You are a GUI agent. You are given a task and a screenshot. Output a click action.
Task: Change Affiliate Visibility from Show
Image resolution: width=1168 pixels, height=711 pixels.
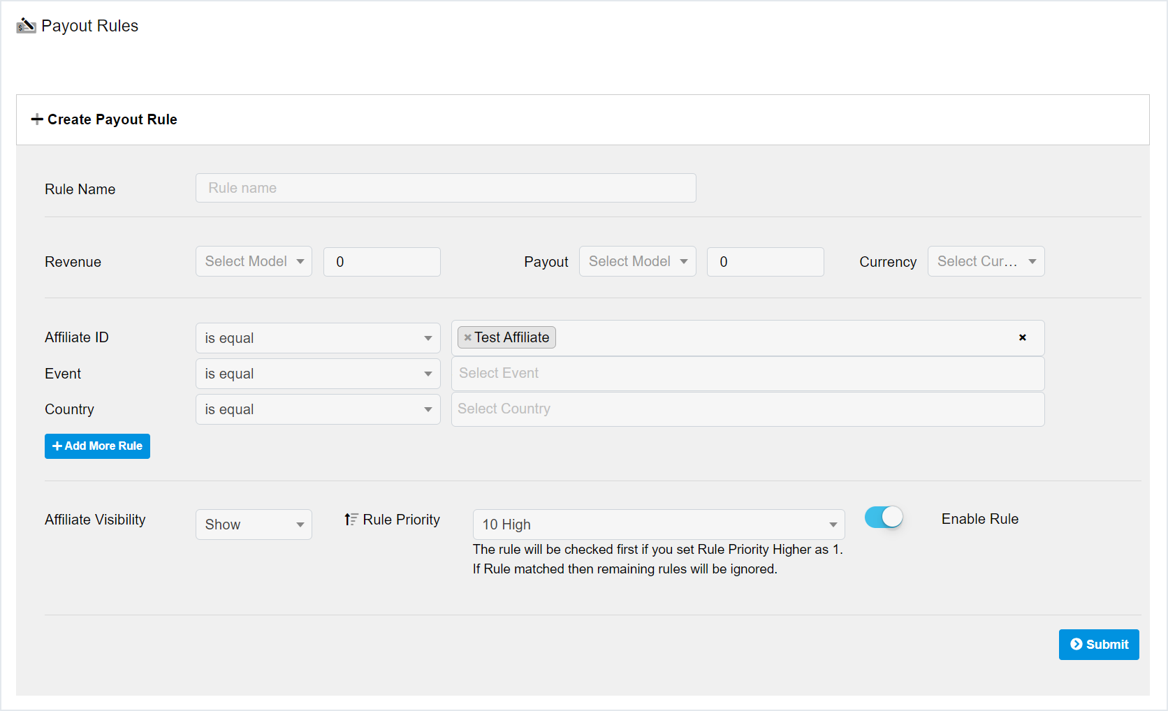[x=254, y=525]
